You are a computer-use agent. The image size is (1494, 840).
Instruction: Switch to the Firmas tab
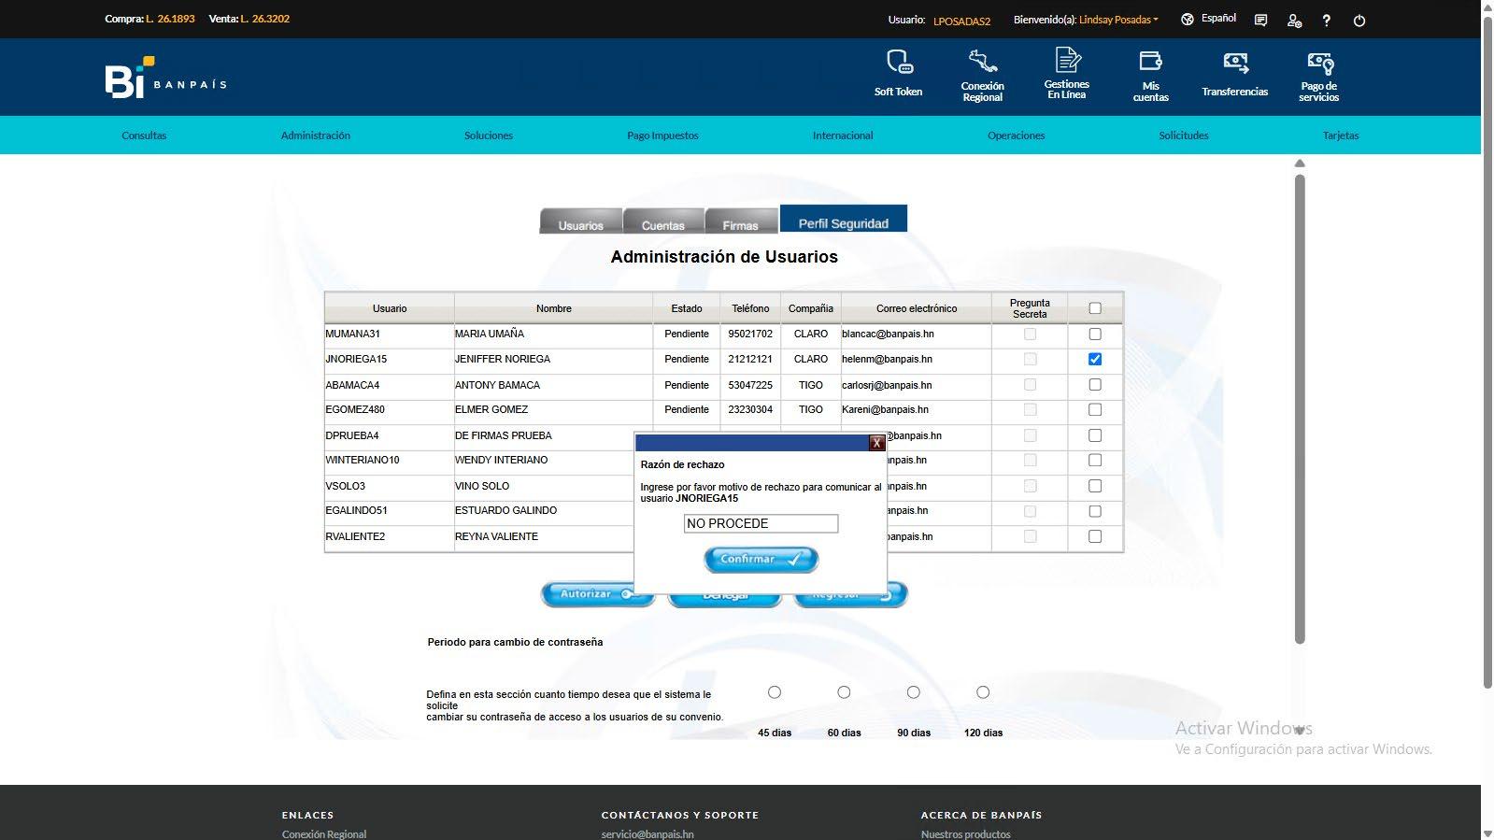coord(740,221)
